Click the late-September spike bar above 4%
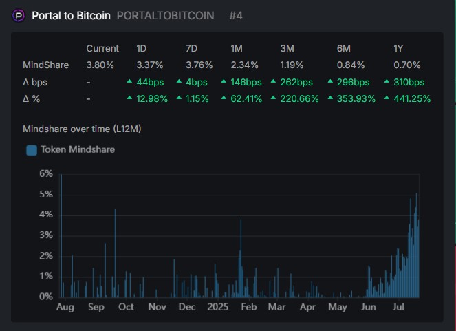Screen dimensions: 456x331 point(115,253)
